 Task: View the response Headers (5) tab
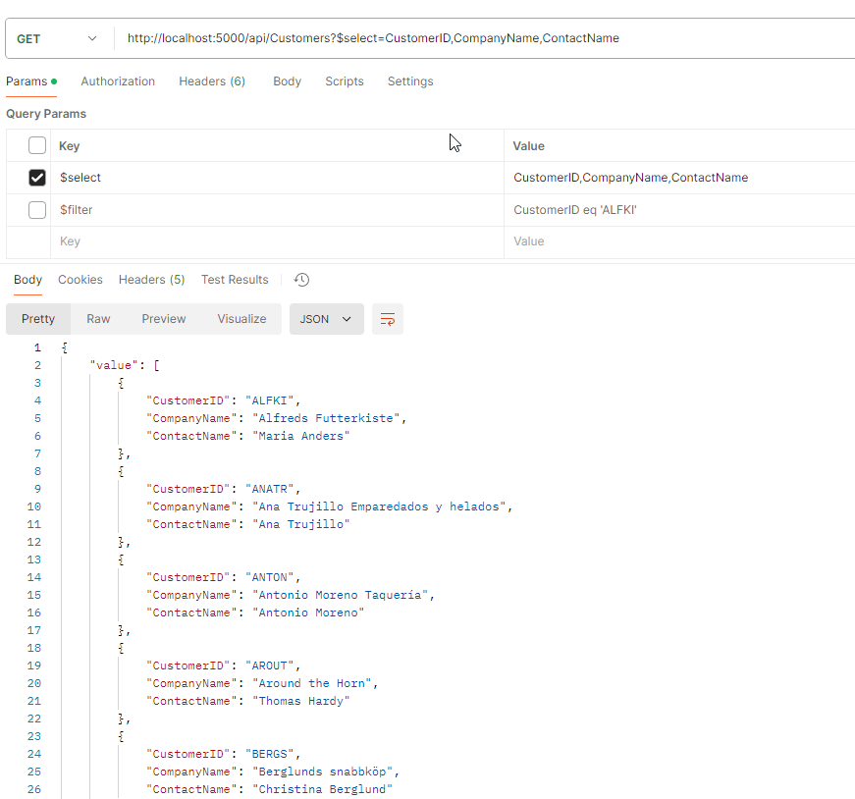click(151, 280)
